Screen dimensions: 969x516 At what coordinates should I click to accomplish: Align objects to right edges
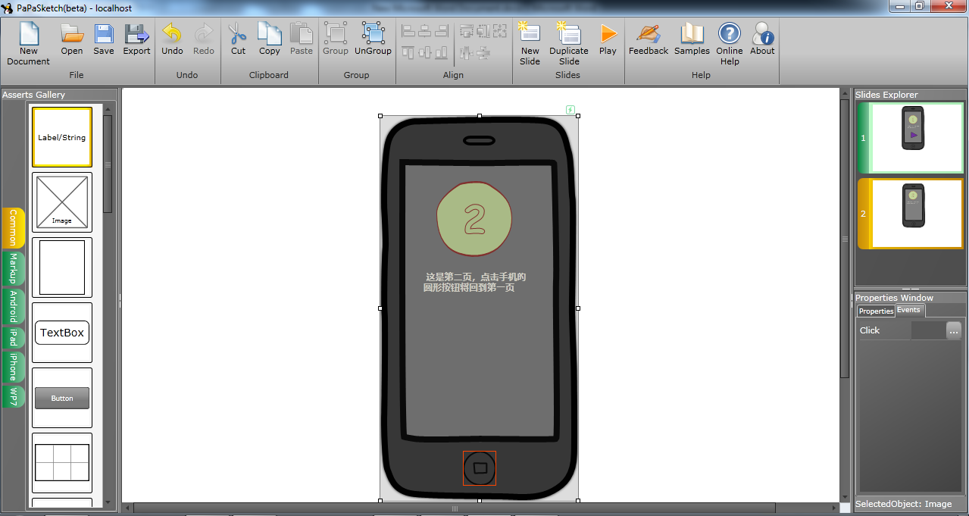click(442, 31)
